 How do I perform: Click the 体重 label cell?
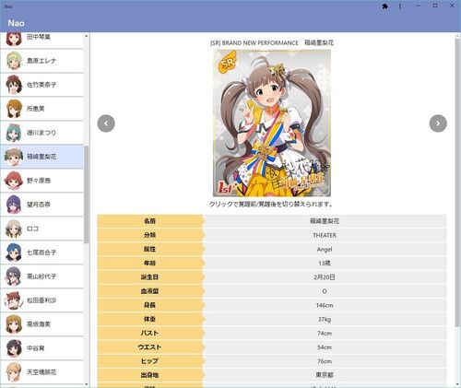point(150,319)
